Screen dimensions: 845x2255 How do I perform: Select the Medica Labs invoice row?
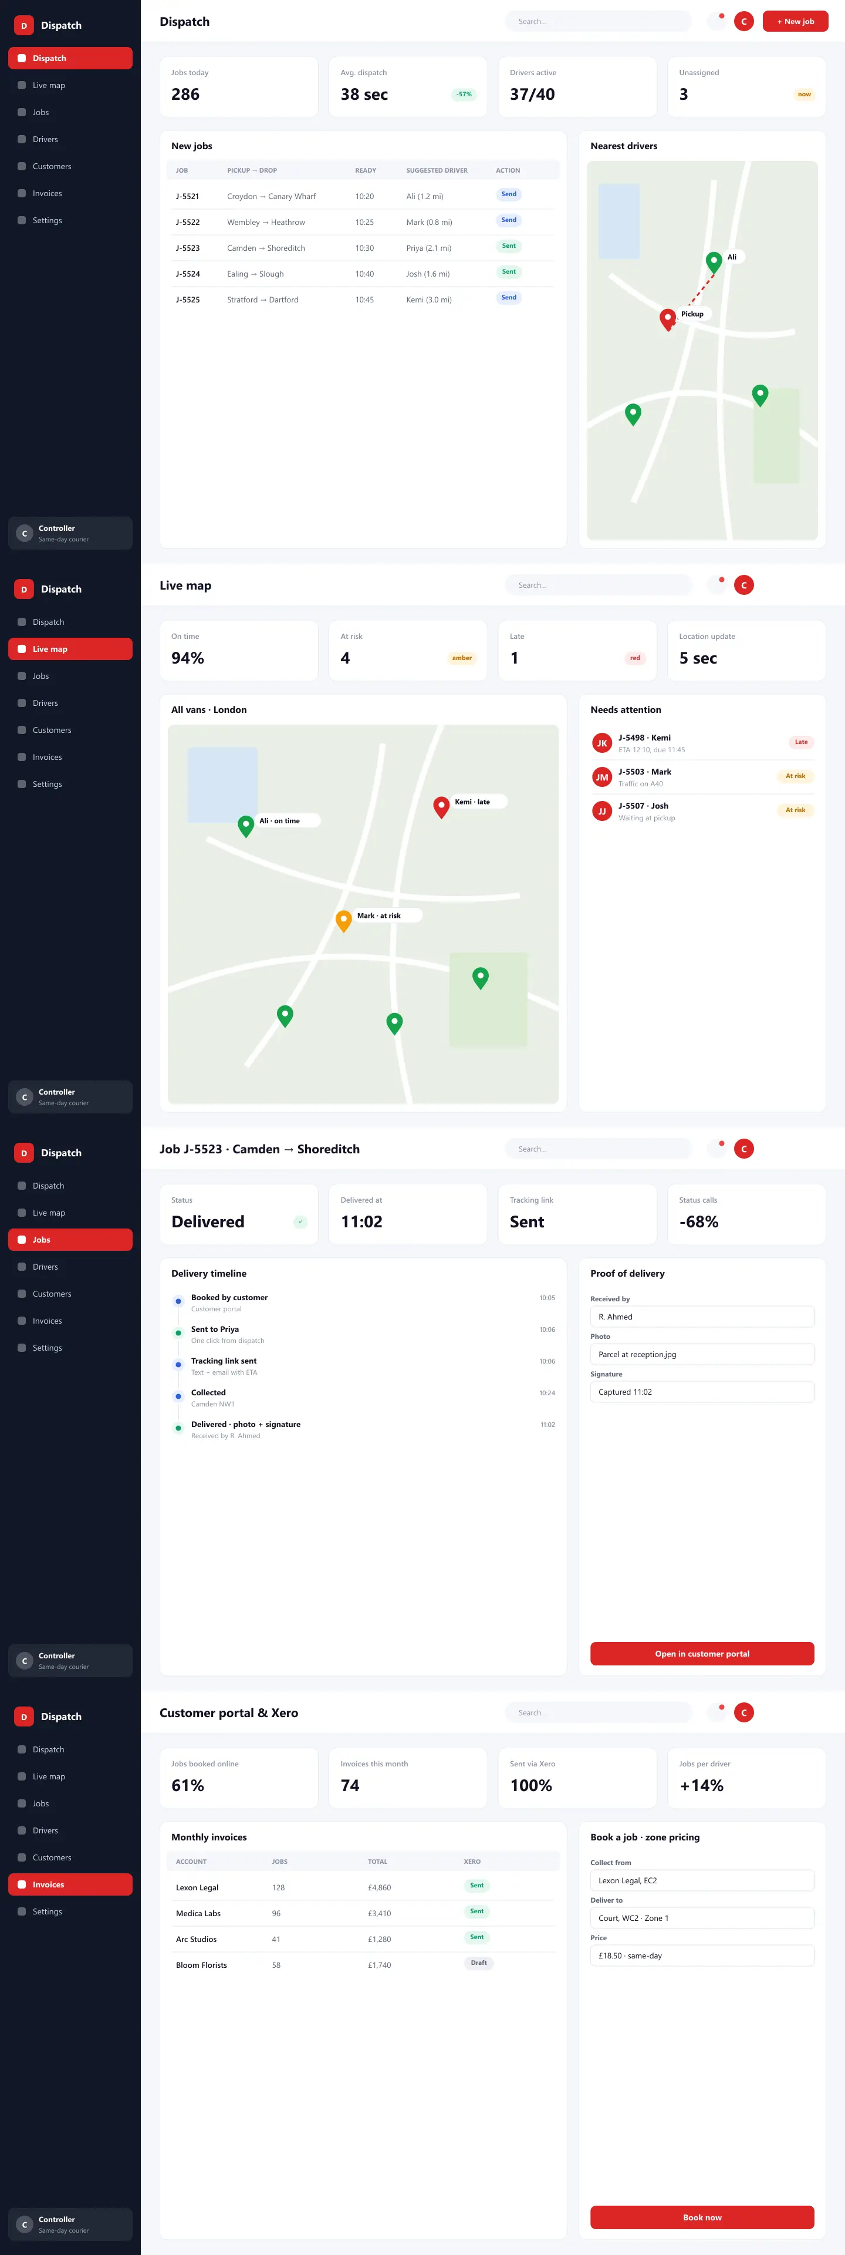pyautogui.click(x=363, y=1914)
